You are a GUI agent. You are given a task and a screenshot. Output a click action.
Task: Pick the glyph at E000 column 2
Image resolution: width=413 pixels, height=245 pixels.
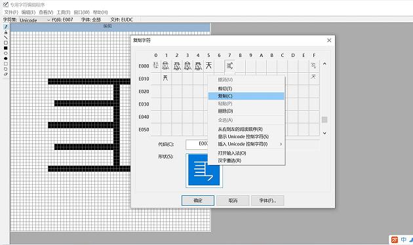point(177,66)
